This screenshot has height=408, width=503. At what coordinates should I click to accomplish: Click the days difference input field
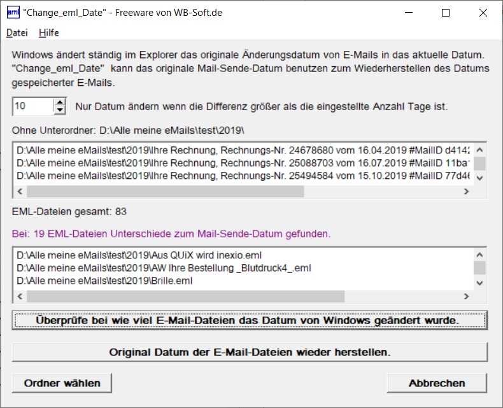click(x=32, y=106)
